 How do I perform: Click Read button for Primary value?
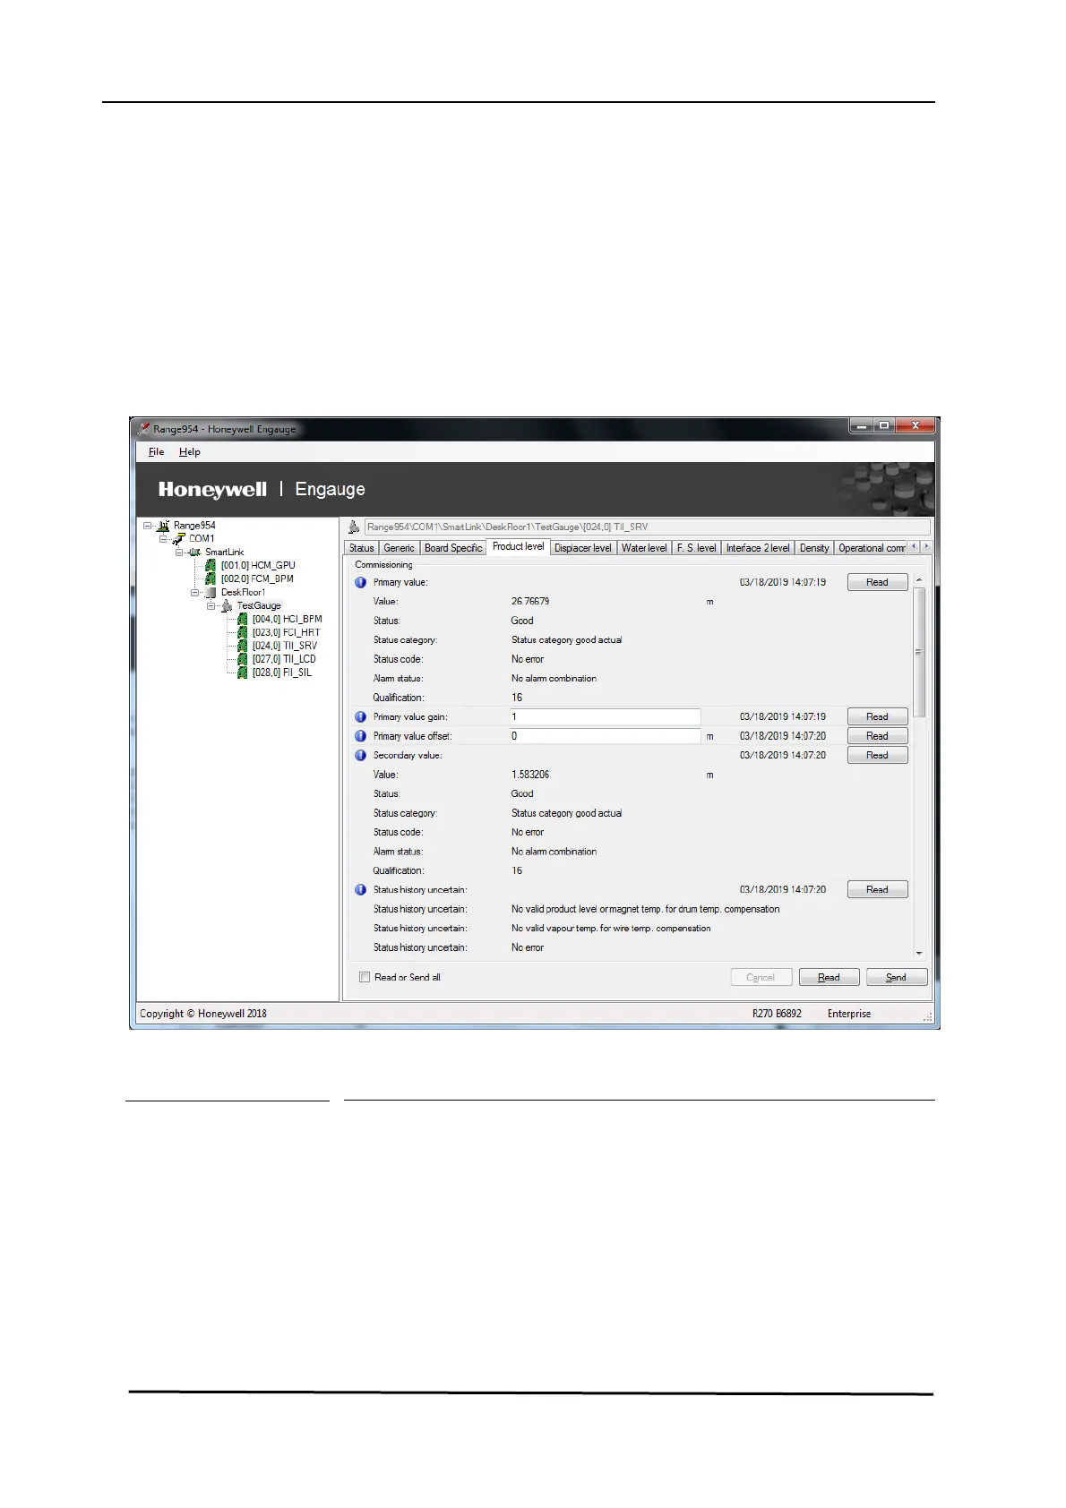[878, 583]
